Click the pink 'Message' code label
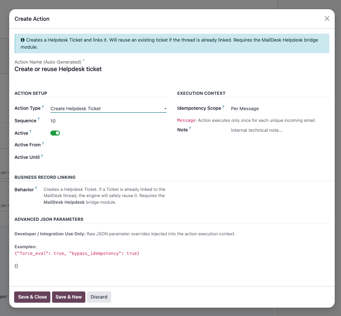The width and height of the screenshot is (341, 316). tap(186, 120)
